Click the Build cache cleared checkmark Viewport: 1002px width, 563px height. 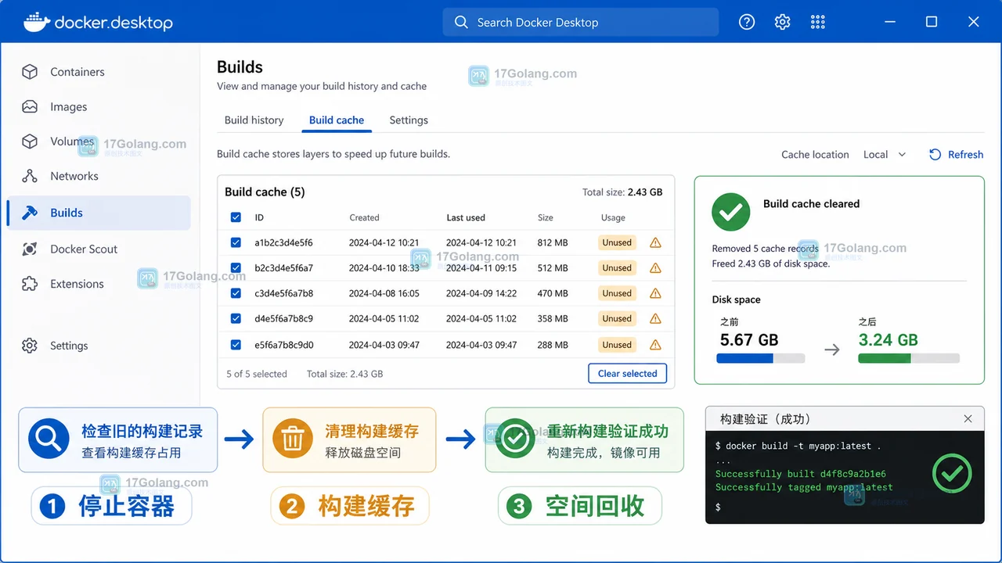click(731, 212)
